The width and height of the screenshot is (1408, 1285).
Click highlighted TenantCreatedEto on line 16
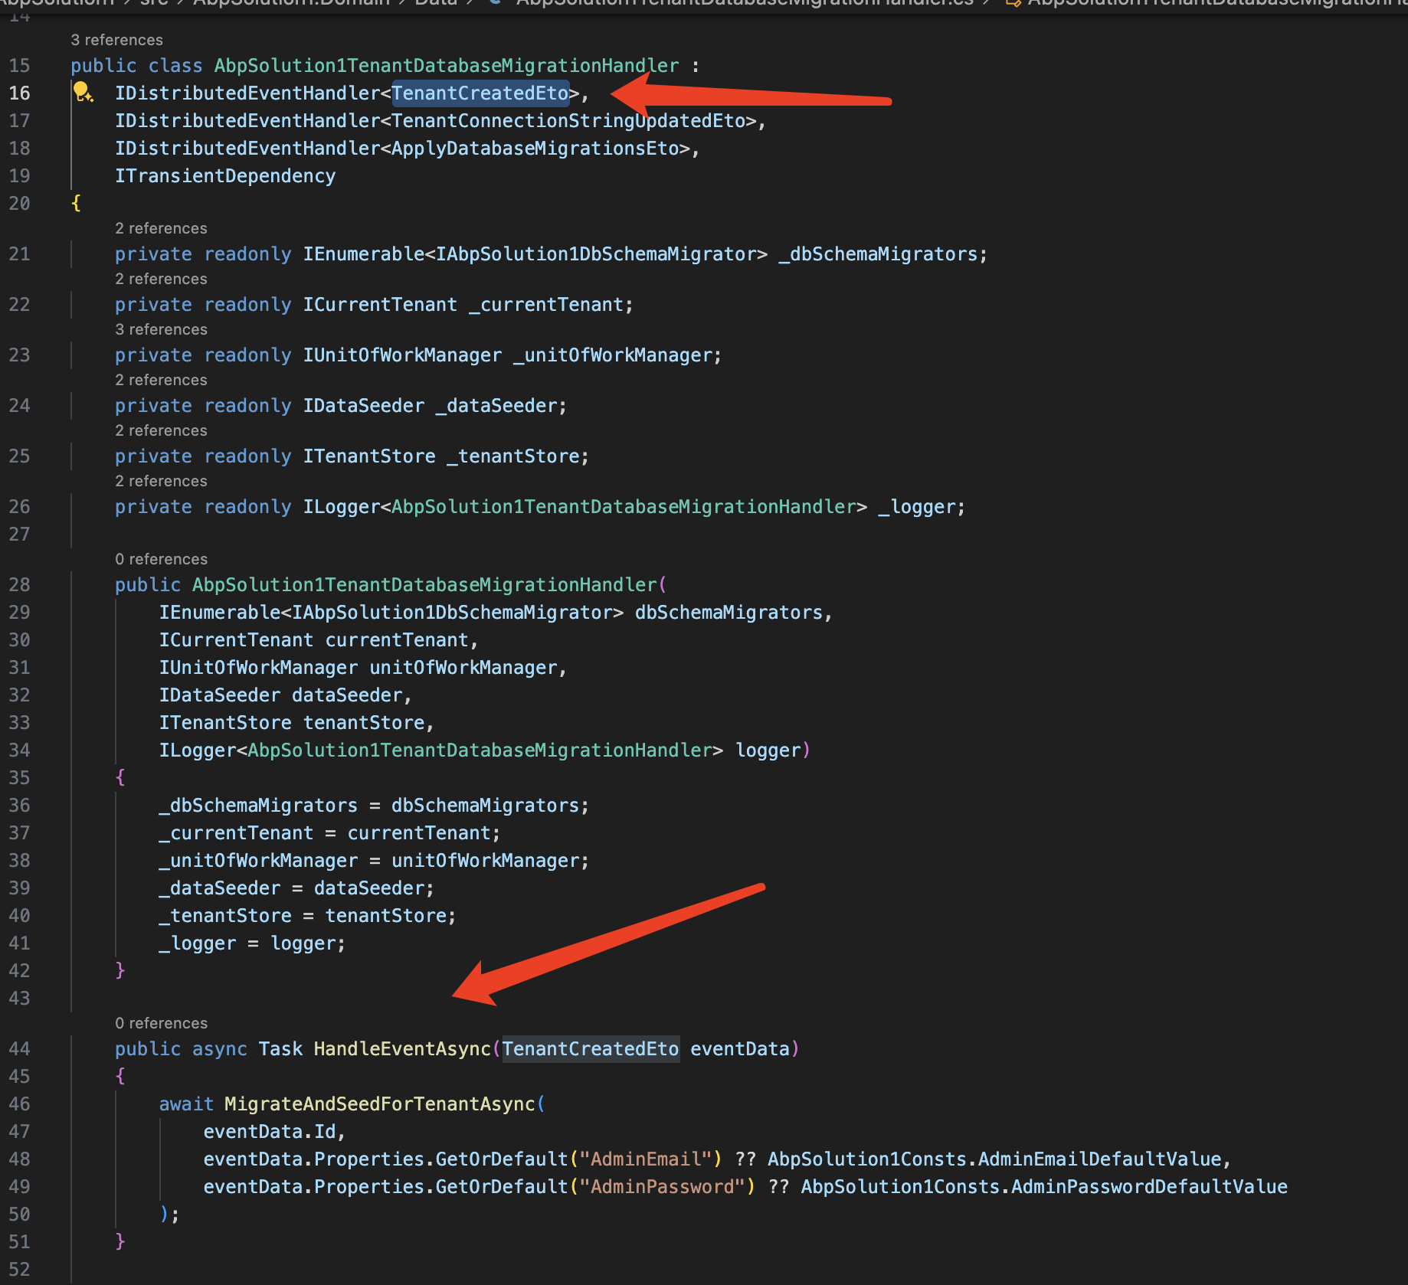[x=480, y=93]
